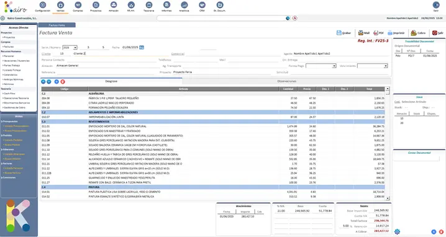The height and width of the screenshot is (237, 446).
Task: Select the row 'IMPERMEABILIZACIÓN JUNTA'
Action: pos(213,117)
